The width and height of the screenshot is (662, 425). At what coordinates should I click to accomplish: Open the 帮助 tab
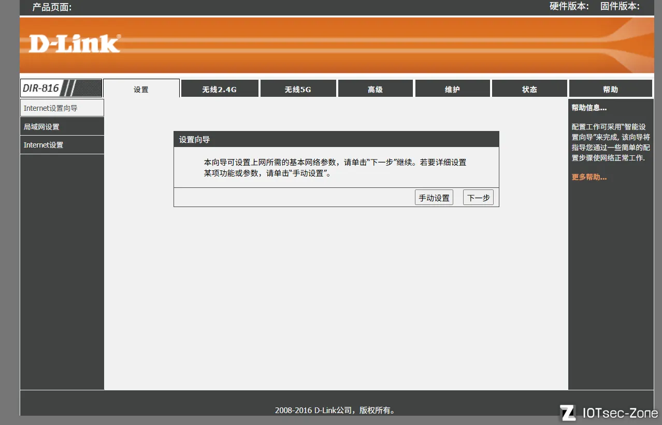[x=611, y=89]
